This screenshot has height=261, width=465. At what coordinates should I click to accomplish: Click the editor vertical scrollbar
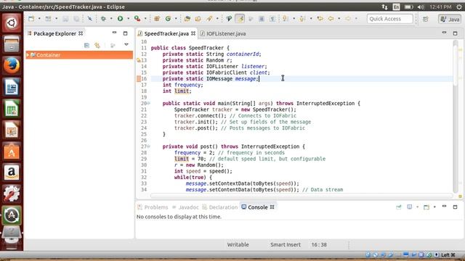pyautogui.click(x=456, y=116)
